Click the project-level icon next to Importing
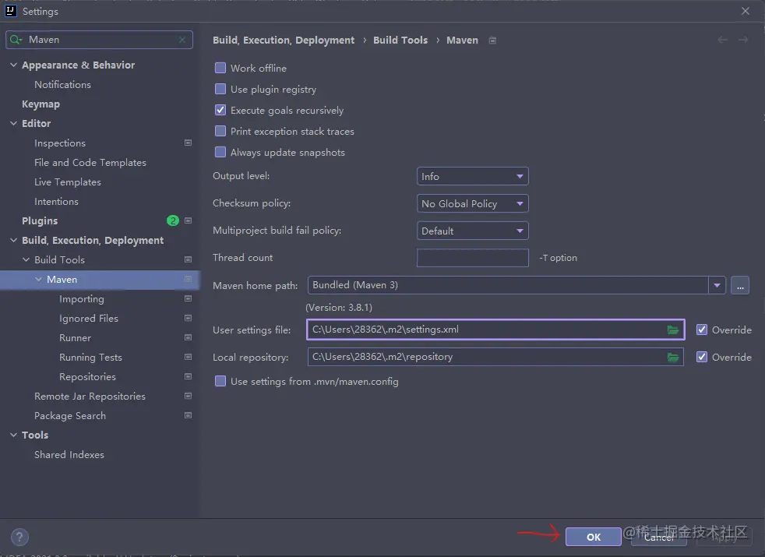This screenshot has height=557, width=765. [188, 298]
